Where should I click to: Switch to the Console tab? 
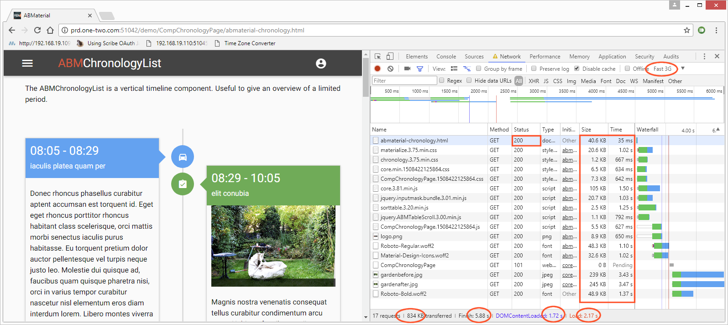pos(446,57)
